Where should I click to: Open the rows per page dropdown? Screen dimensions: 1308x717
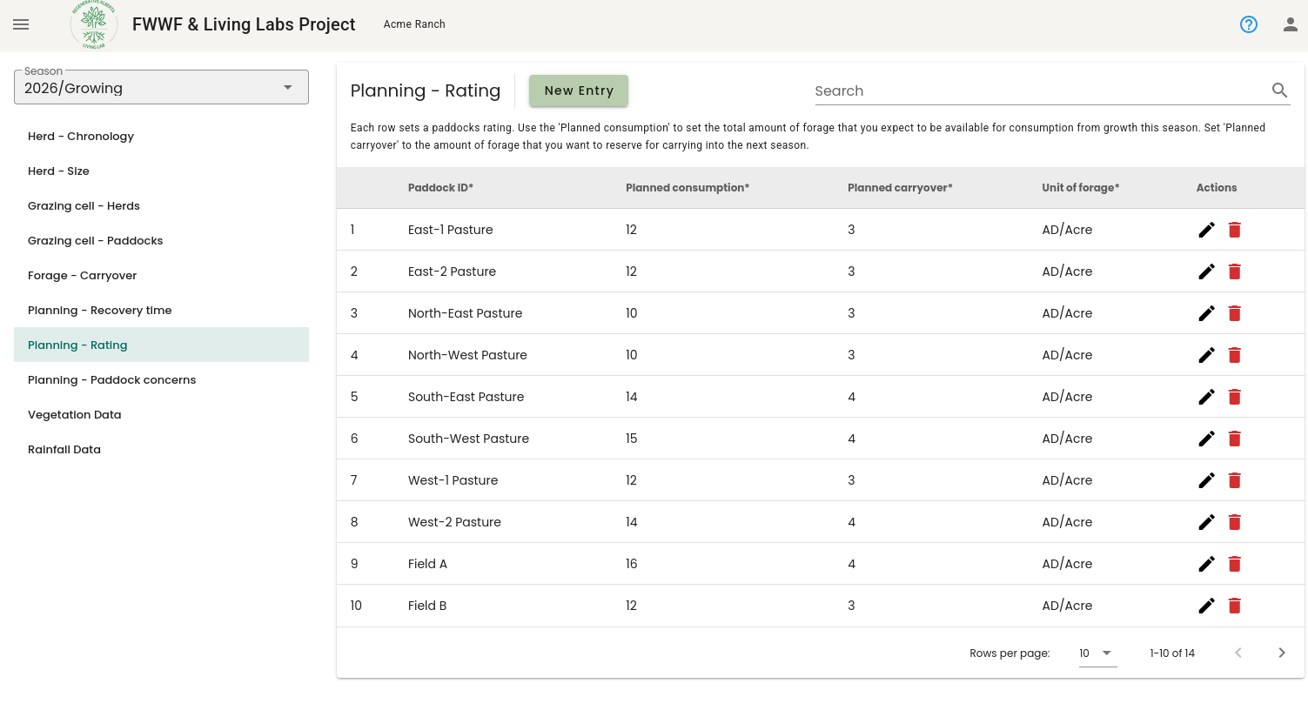click(1097, 653)
